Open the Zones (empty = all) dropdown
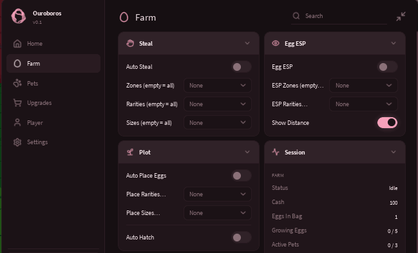Screen dimensions: 418x253 click(x=218, y=86)
